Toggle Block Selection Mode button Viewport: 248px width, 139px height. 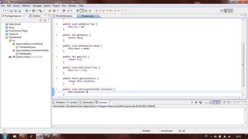(86, 11)
